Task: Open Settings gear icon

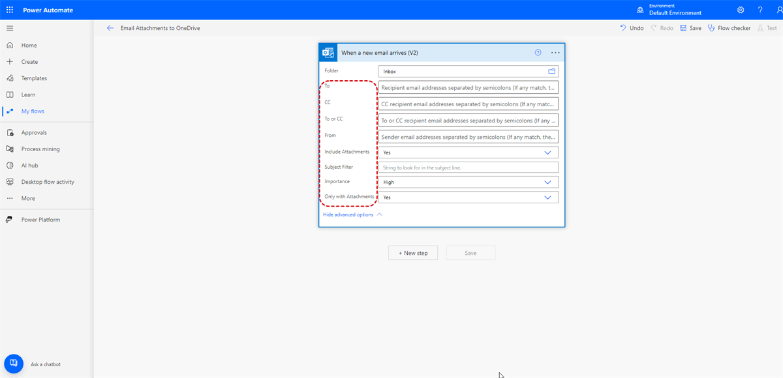Action: (x=740, y=10)
